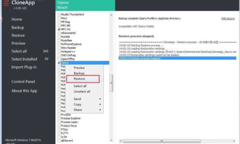
Task: Uncheck the MPC-HC checkbox
Action: [x=59, y=29]
